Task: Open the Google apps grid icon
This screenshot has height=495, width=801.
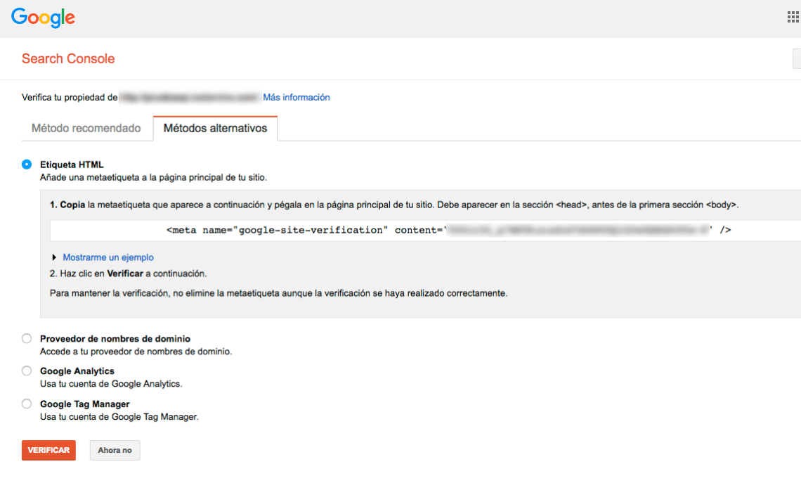Action: [794, 17]
